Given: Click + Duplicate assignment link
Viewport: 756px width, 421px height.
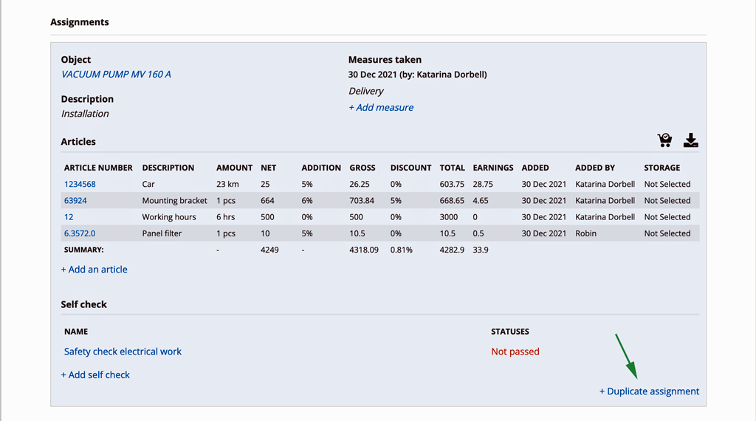Looking at the screenshot, I should click(649, 391).
